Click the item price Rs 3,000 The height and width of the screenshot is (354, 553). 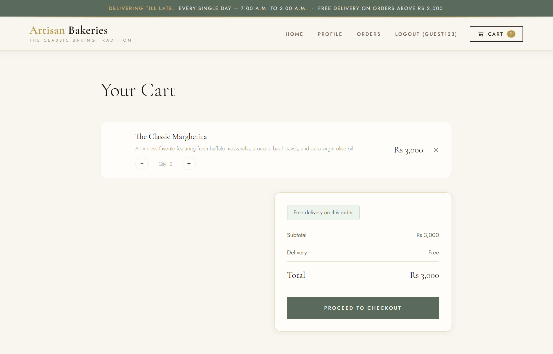click(x=408, y=150)
